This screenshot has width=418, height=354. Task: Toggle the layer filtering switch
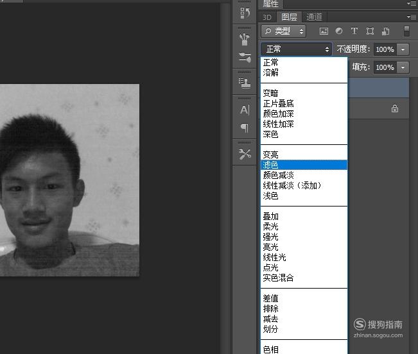click(406, 31)
